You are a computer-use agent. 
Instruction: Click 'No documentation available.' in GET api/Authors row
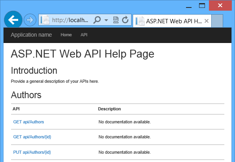pyautogui.click(x=124, y=122)
